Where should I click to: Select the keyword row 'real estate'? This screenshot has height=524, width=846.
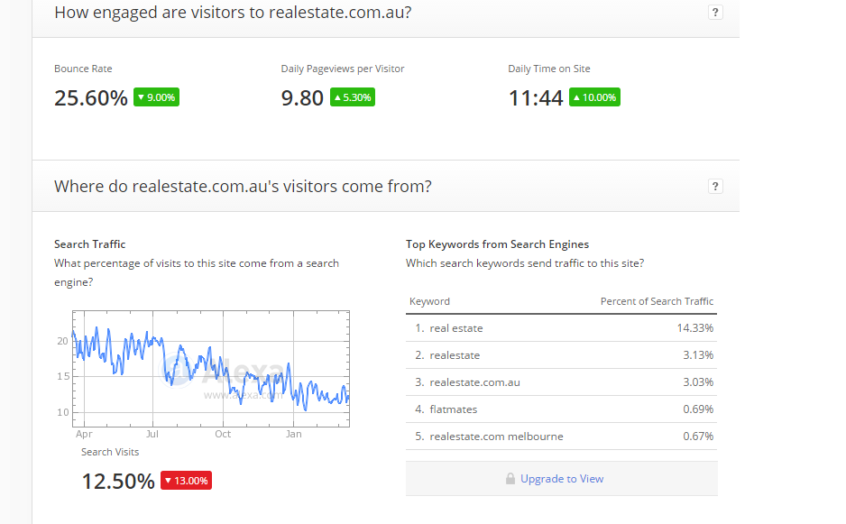561,328
